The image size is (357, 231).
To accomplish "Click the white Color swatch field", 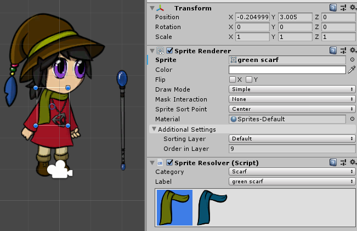I will click(x=287, y=70).
